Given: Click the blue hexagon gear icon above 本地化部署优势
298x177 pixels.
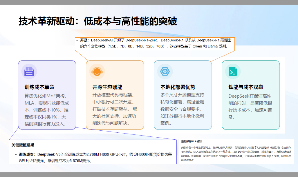Looking at the screenshot, I should (x=165, y=72).
